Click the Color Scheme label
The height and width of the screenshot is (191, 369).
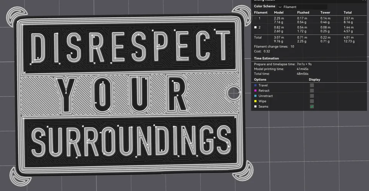coord(265,6)
